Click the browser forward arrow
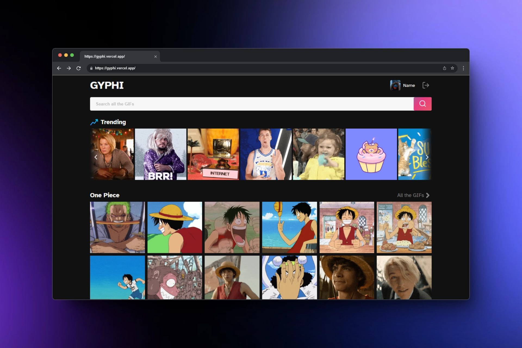The image size is (522, 348). point(69,68)
